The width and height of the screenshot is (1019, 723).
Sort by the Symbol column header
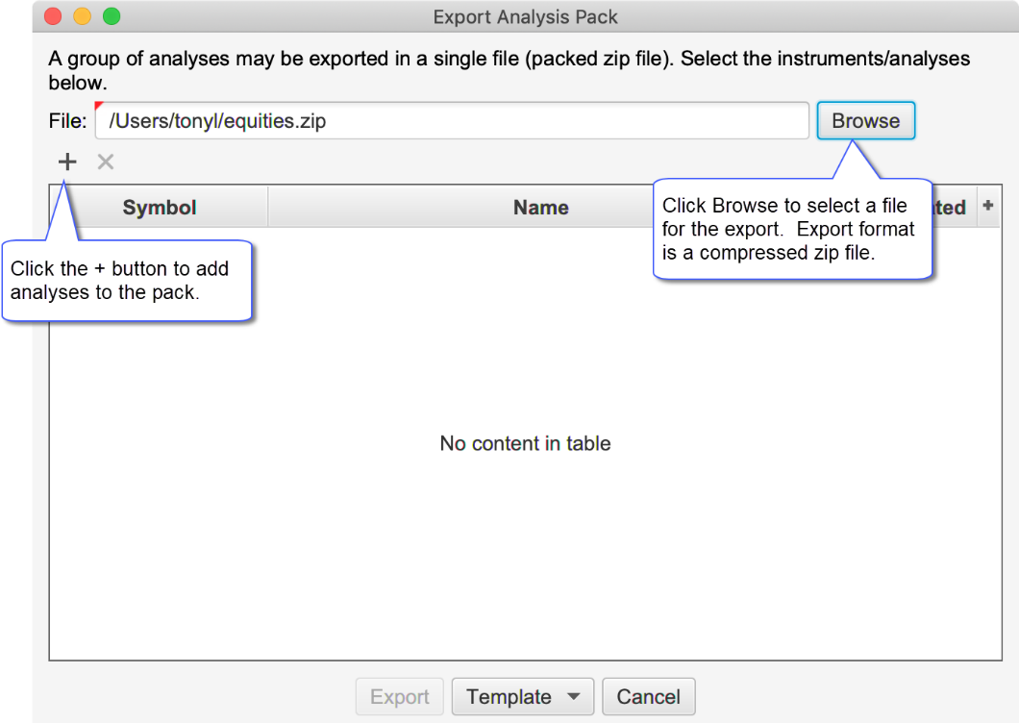pos(160,208)
